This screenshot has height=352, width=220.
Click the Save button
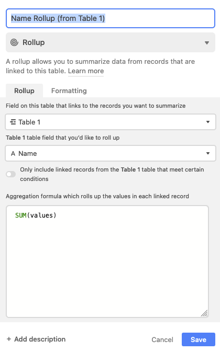pos(199,339)
